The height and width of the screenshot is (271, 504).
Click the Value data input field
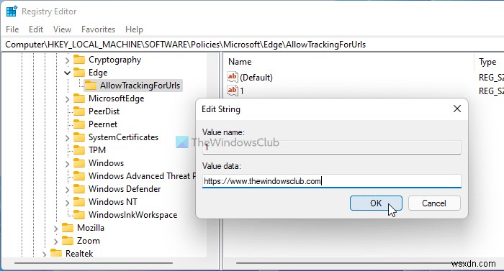coord(332,181)
